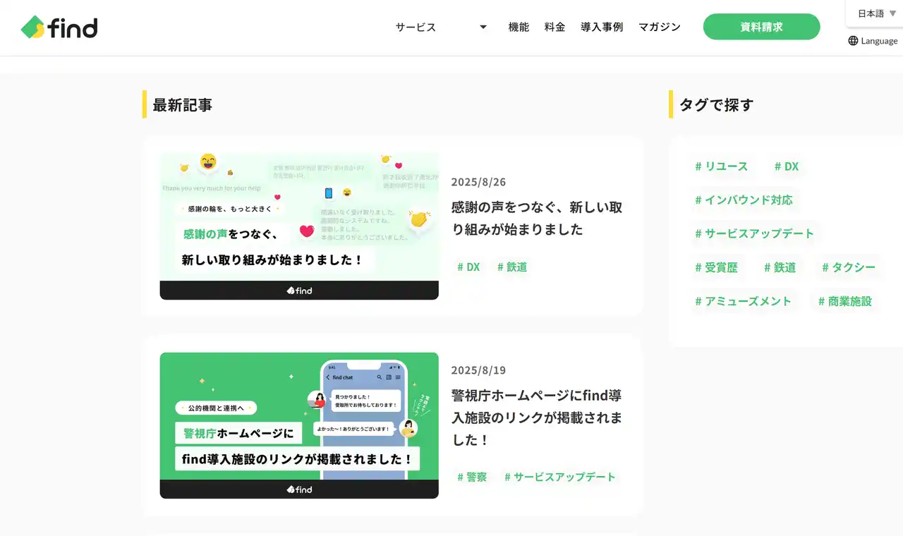Choose the # 受賞歴 tag
903x536 pixels.
coord(716,267)
